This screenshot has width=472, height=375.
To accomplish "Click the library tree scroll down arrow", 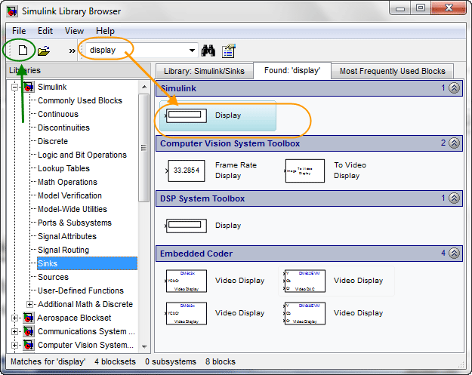I will click(144, 346).
